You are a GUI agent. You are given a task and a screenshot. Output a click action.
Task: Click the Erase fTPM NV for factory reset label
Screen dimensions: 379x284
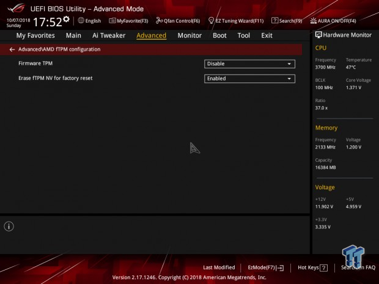(56, 78)
